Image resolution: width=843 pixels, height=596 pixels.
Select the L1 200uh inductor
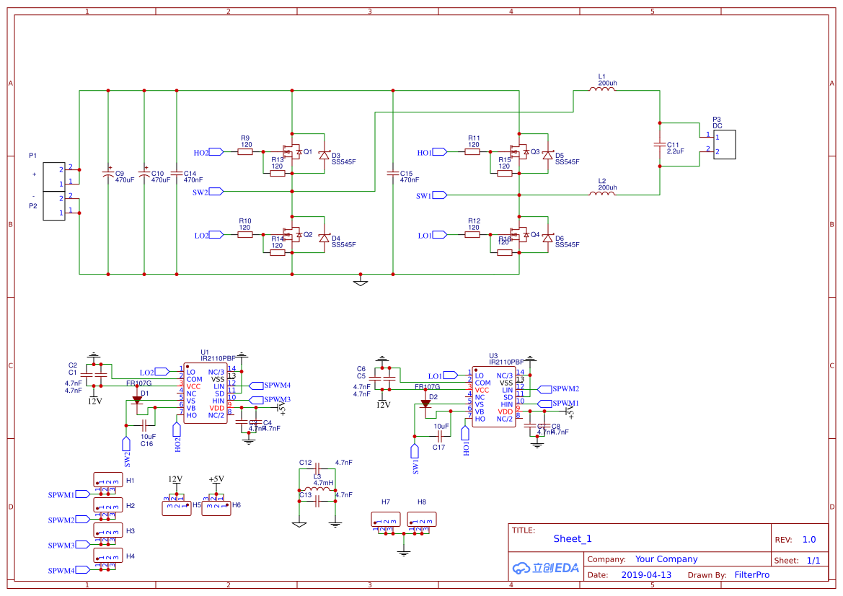tap(602, 91)
